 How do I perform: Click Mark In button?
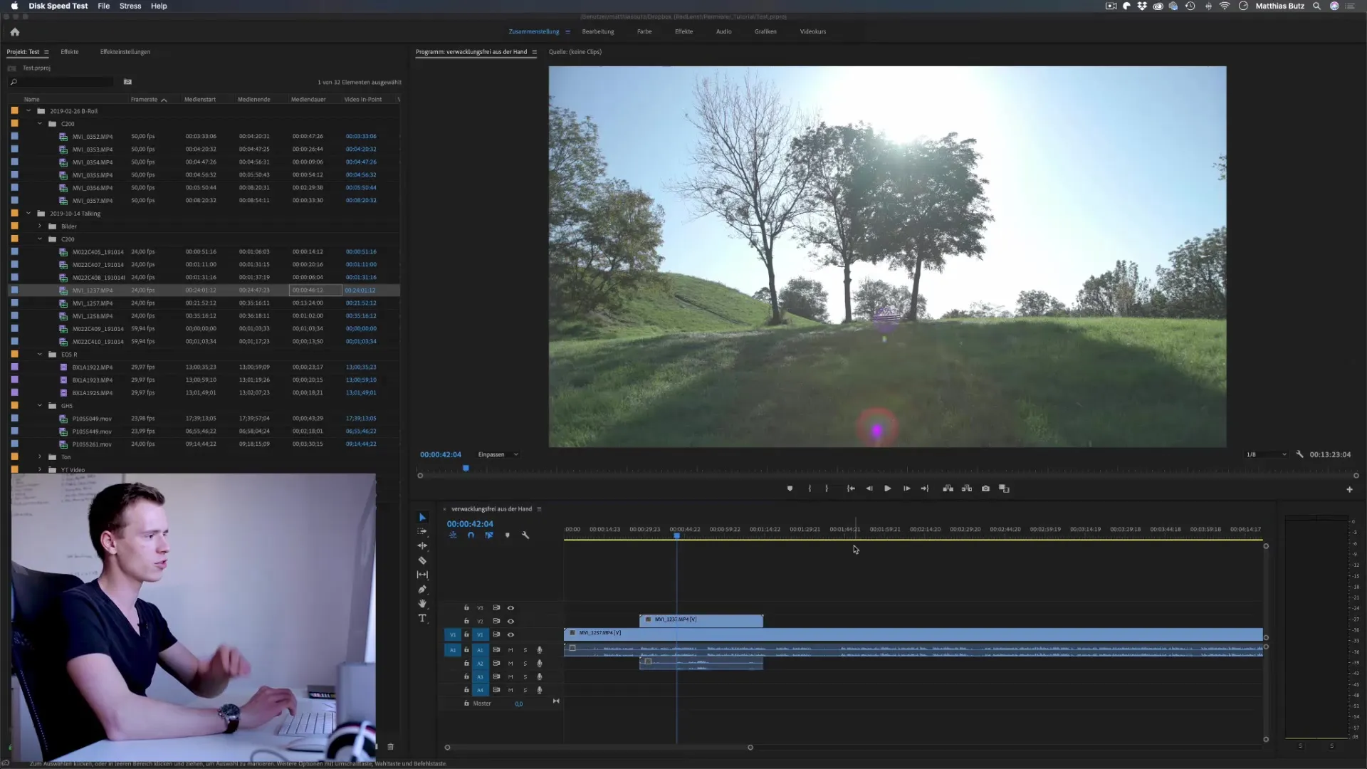pyautogui.click(x=810, y=488)
